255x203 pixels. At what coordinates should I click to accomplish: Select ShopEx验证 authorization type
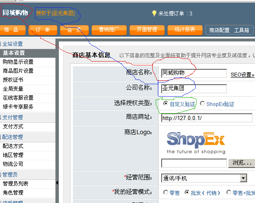202,103
